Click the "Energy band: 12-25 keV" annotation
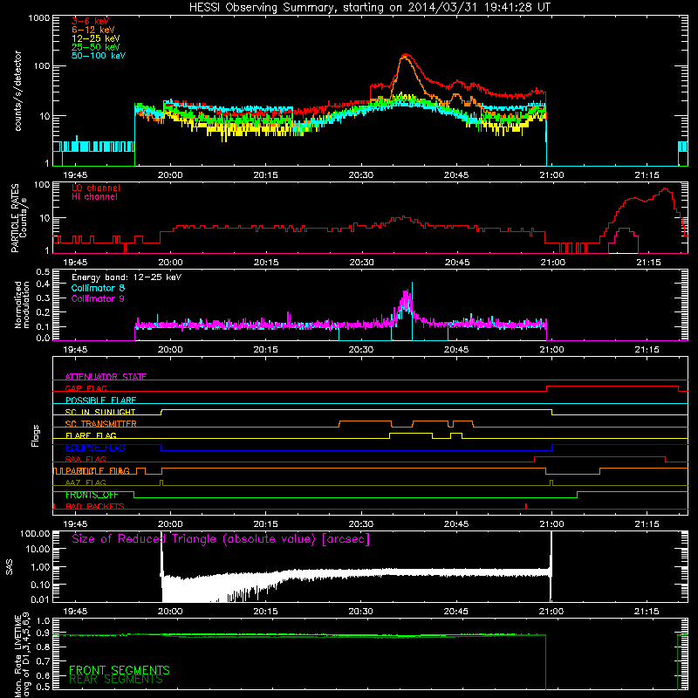Image resolution: width=698 pixels, height=698 pixels. pyautogui.click(x=127, y=277)
